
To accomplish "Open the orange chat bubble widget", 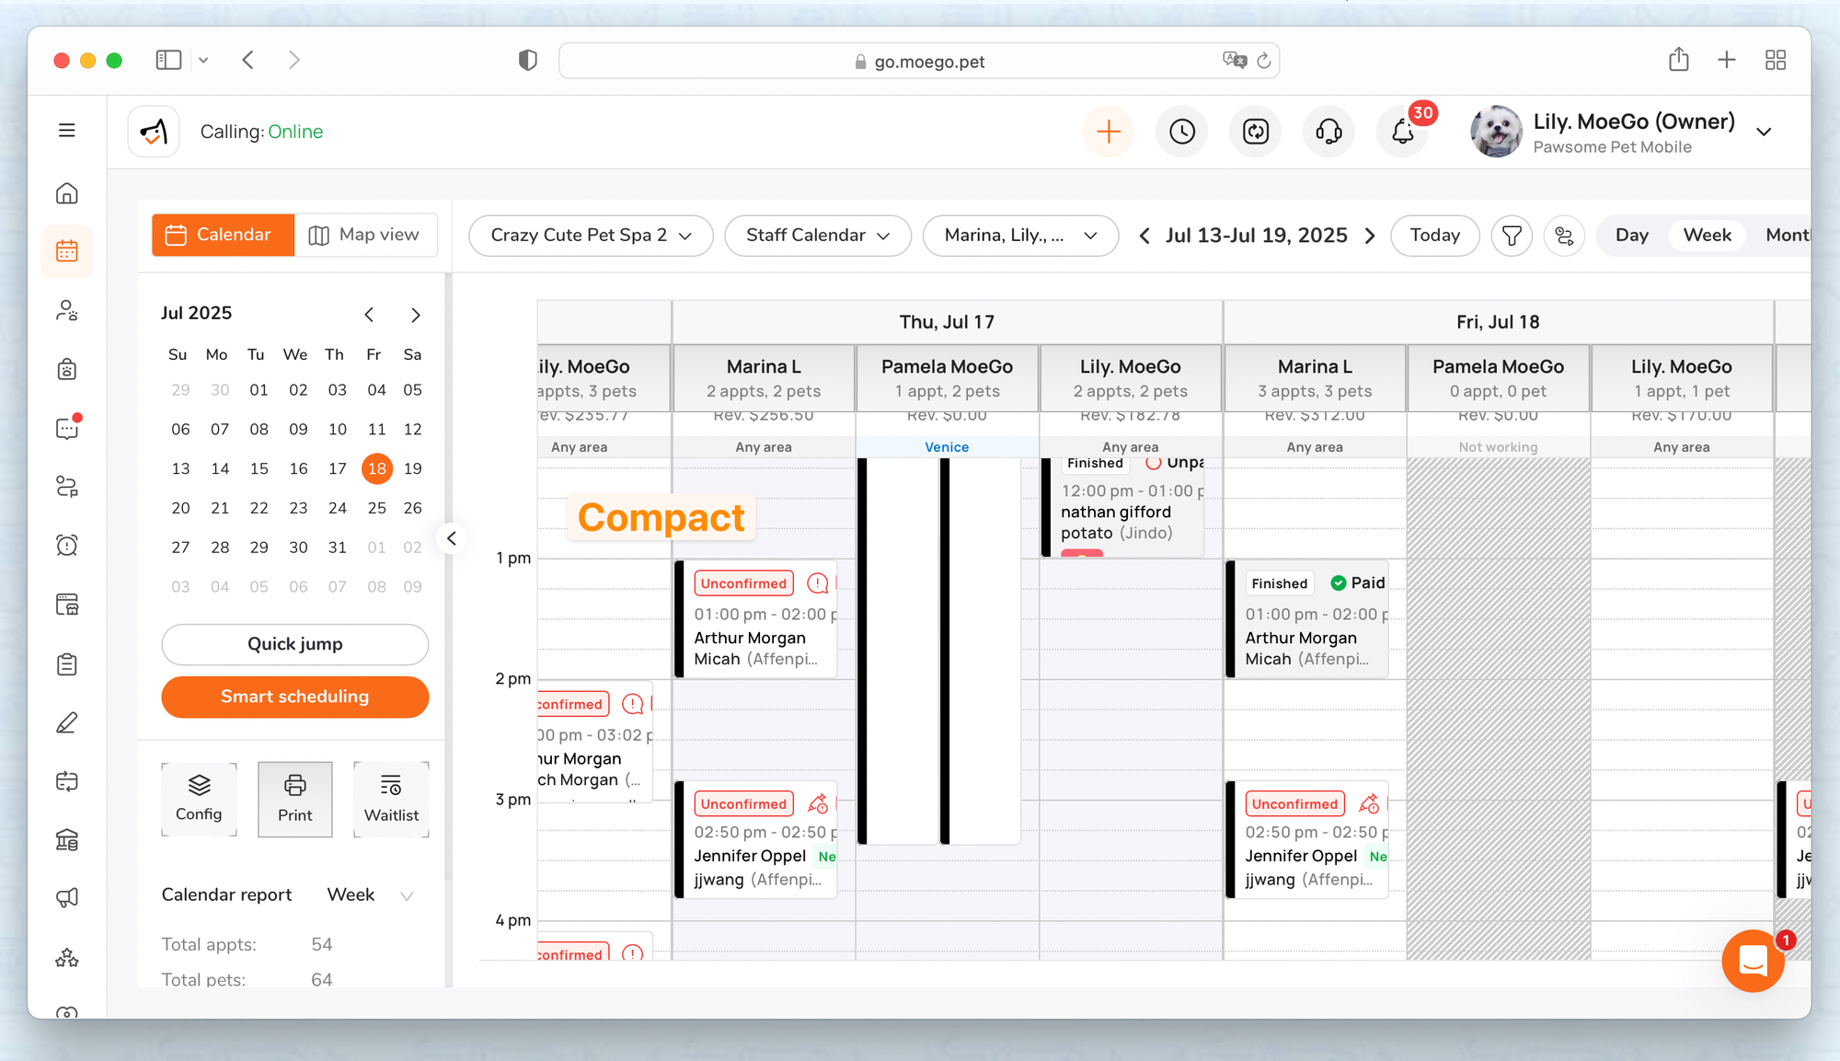I will tap(1753, 961).
